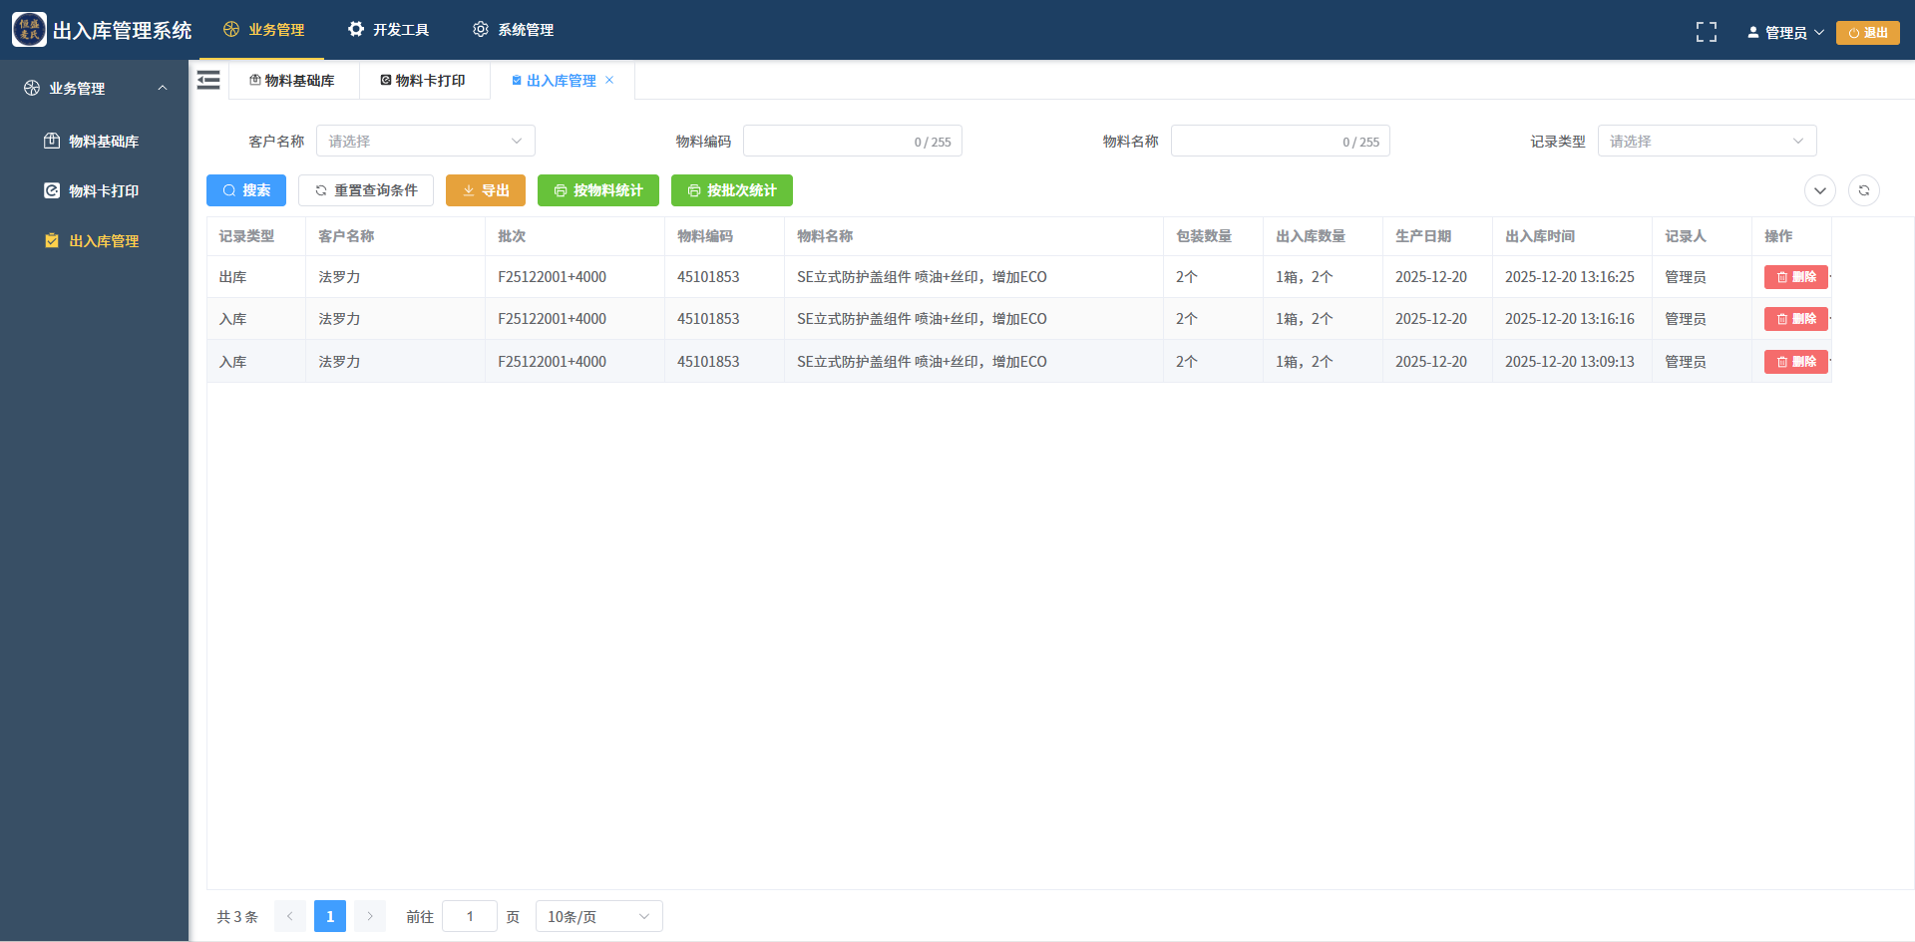1915x942 pixels.
Task: Open 物料基础库 in the sidebar
Action: point(103,142)
